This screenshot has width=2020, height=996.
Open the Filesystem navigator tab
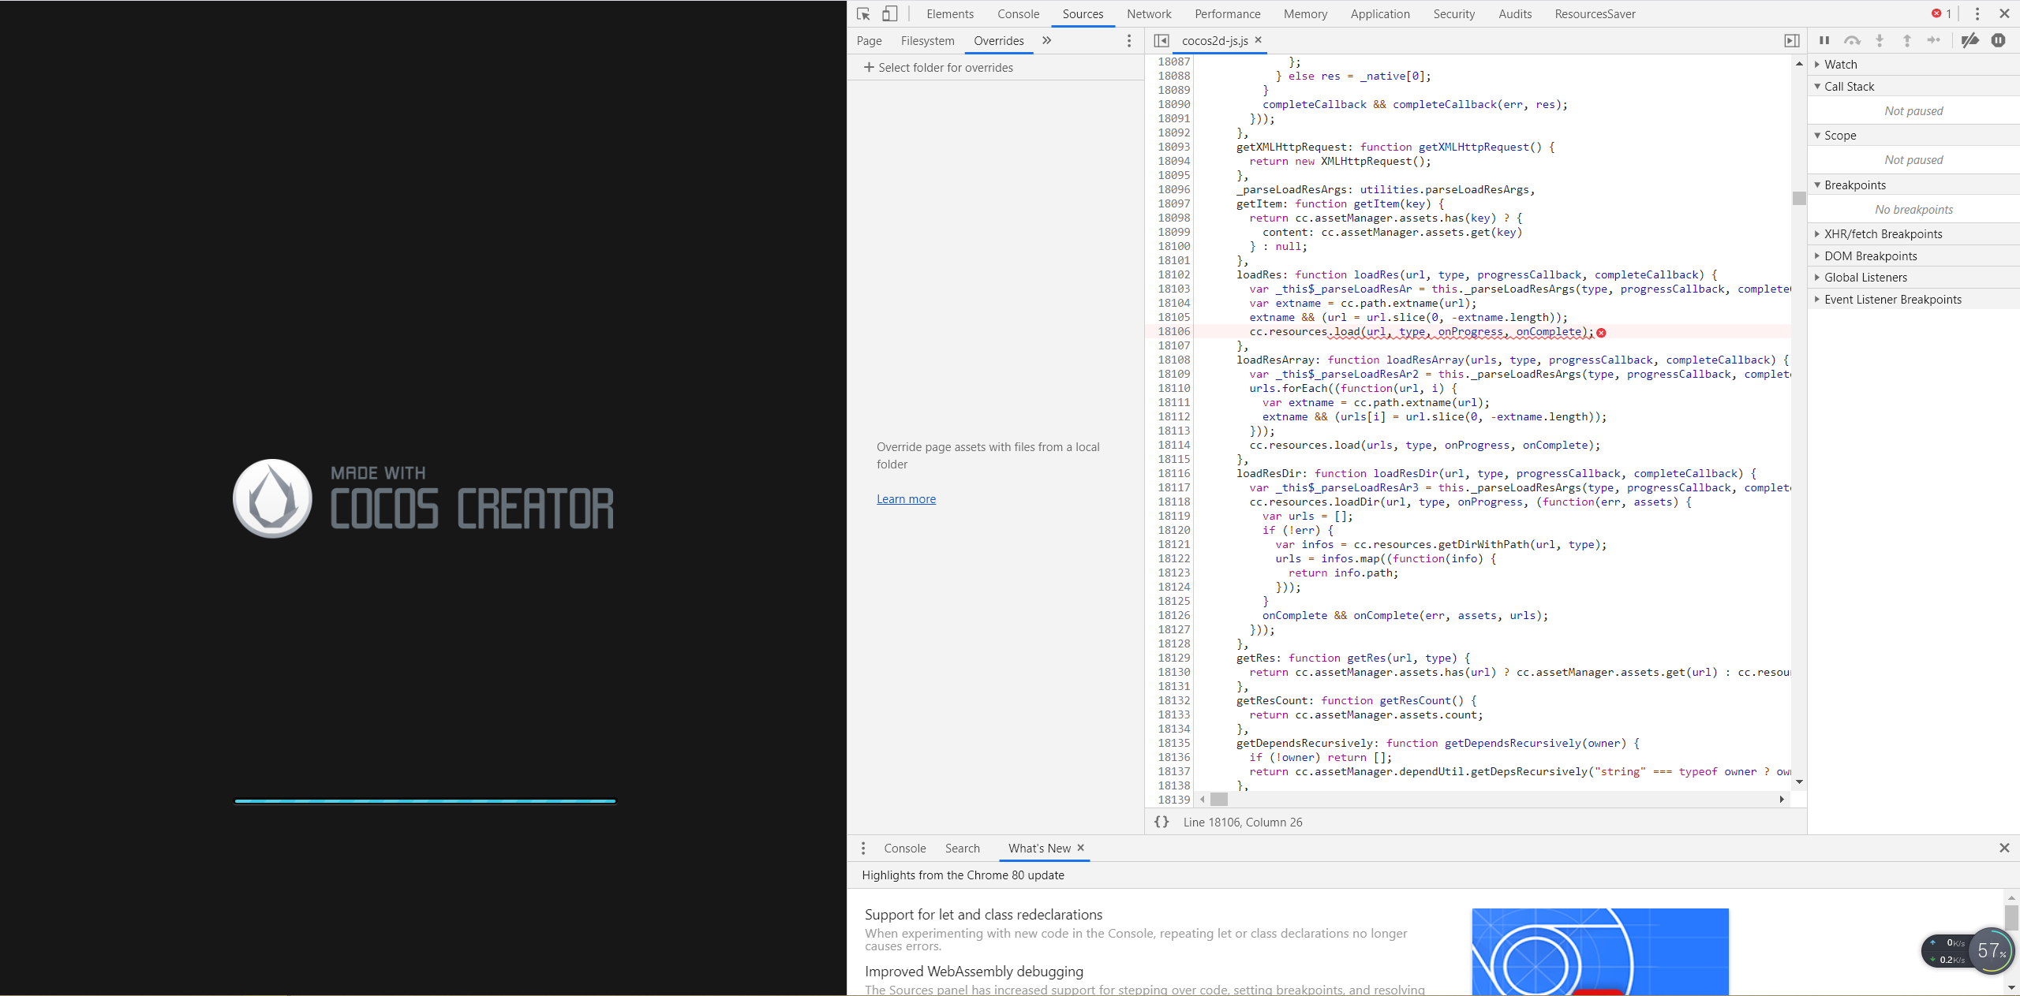927,41
